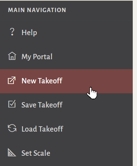Click the blank area beside Set Scale

[91, 153]
